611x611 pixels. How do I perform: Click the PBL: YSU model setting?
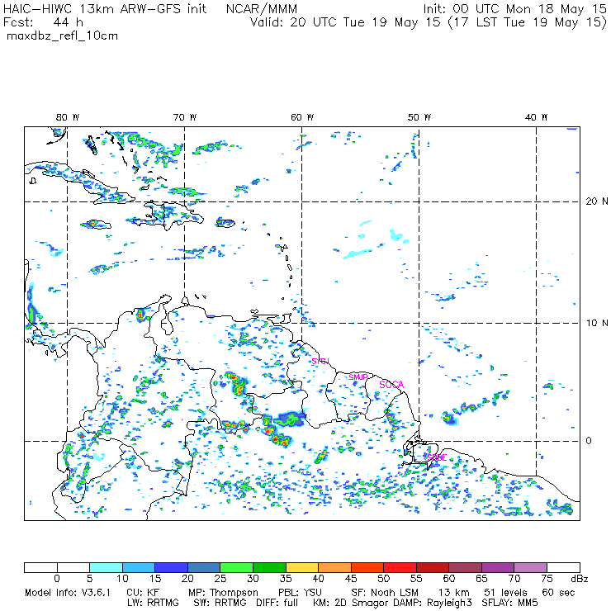point(300,593)
